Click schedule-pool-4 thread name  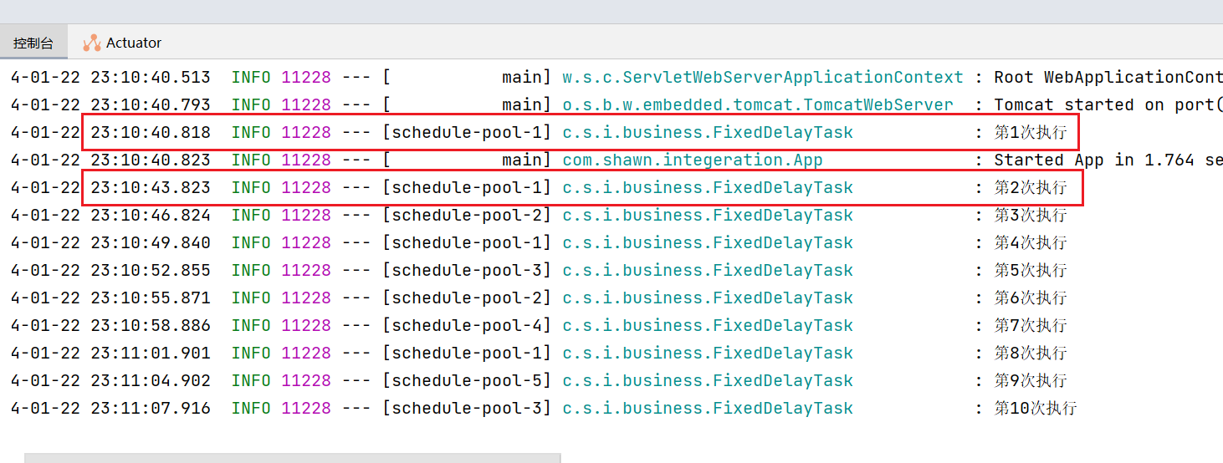pyautogui.click(x=467, y=325)
